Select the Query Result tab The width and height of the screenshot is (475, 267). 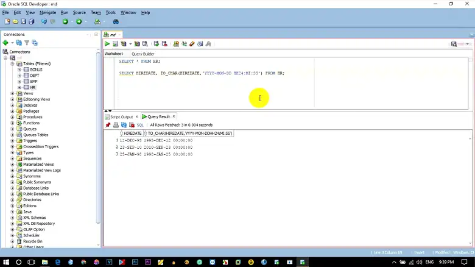(158, 116)
